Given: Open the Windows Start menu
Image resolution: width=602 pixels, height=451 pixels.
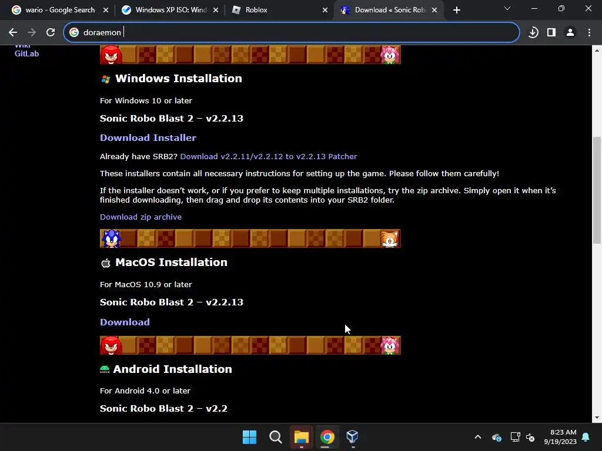Looking at the screenshot, I should (x=249, y=437).
